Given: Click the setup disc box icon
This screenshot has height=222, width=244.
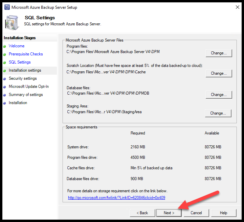Looking at the screenshot, I should click(12, 23).
